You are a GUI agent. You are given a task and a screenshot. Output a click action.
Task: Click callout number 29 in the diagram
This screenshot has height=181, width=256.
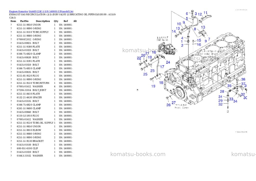click(x=220, y=101)
